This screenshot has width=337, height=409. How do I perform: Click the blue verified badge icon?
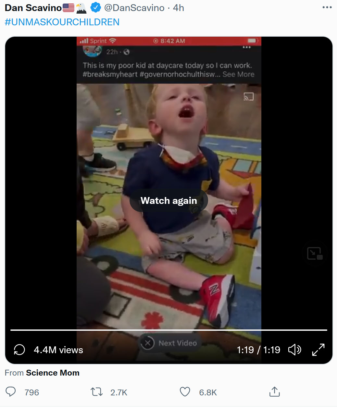(x=95, y=7)
